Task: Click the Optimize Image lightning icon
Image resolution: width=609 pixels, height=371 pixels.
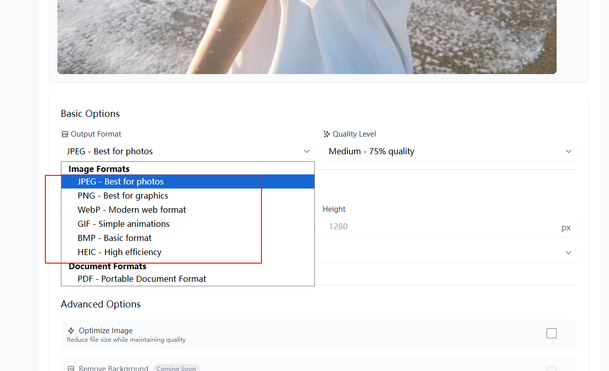Action: click(71, 331)
